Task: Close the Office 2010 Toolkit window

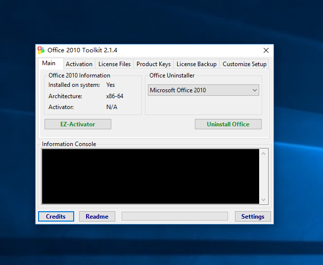Action: pyautogui.click(x=266, y=50)
